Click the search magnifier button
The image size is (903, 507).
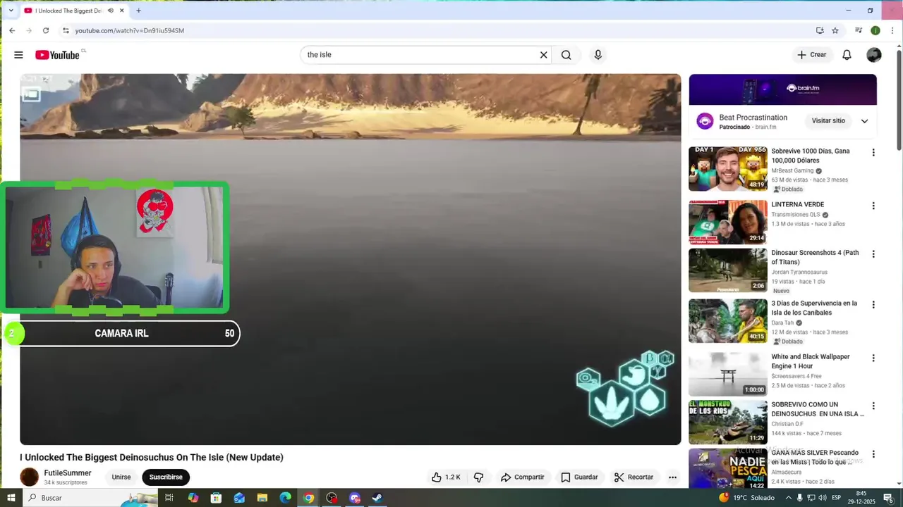click(566, 55)
